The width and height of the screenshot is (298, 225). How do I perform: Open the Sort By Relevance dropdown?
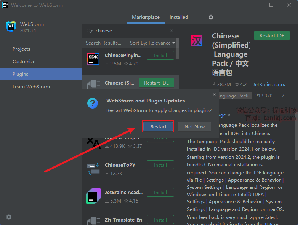(x=152, y=43)
